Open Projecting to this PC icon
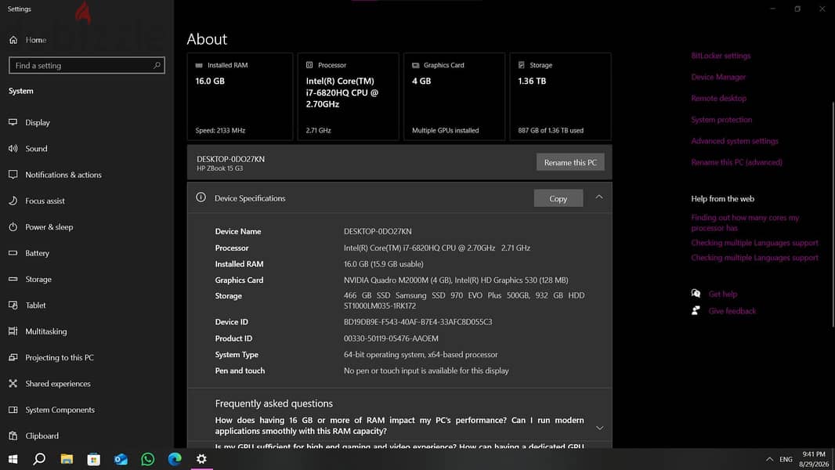Screen dimensions: 835x470 coord(13,357)
